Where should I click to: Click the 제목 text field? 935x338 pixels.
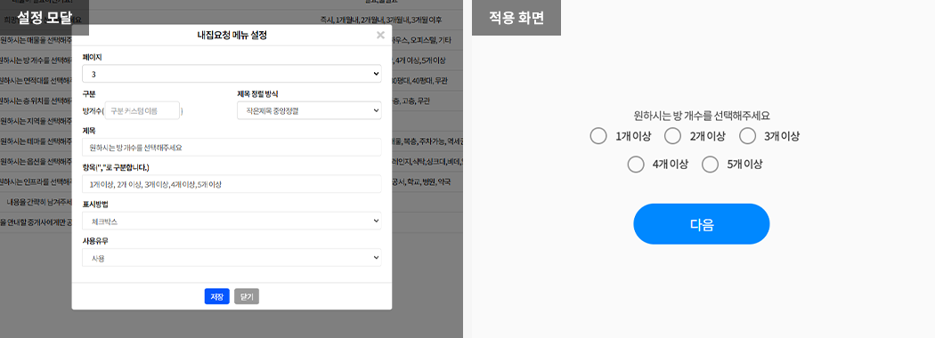232,148
